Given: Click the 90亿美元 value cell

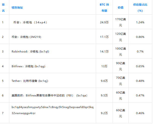Looking at the screenshot, I should tap(120, 66).
